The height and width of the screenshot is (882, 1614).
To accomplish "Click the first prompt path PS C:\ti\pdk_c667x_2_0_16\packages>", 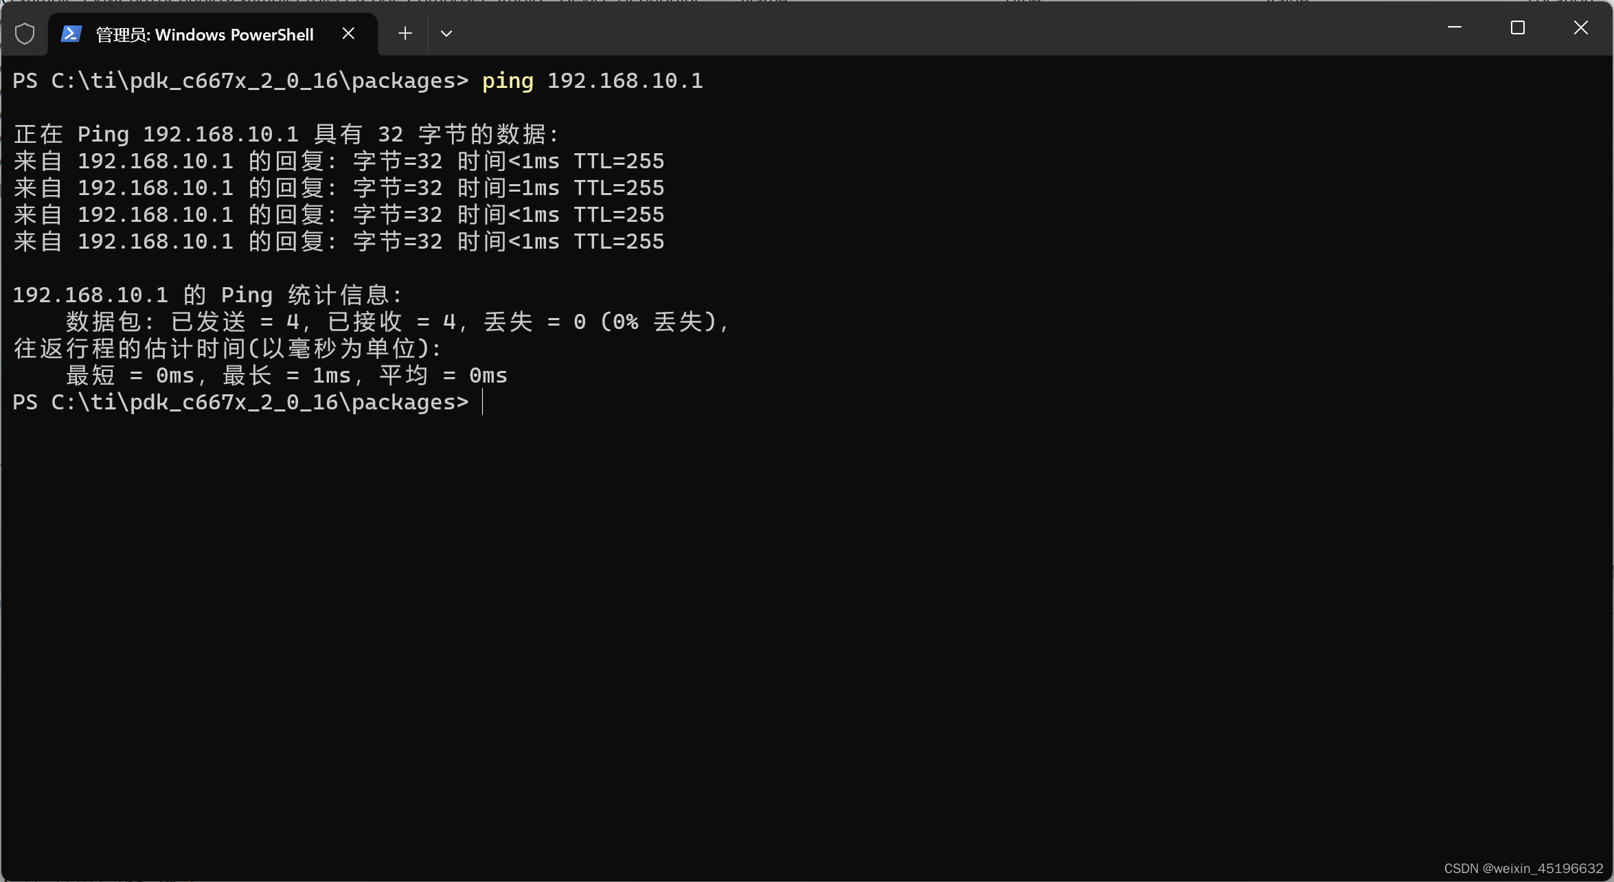I will [241, 81].
